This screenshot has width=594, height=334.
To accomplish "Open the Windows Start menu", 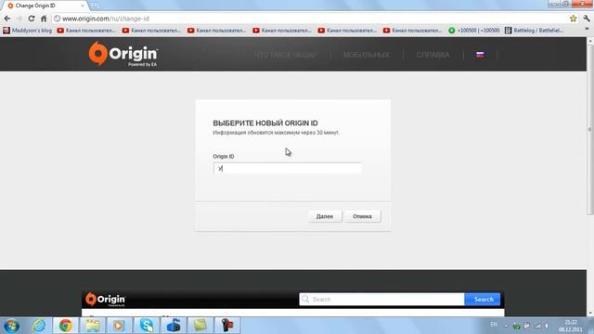I will (11, 326).
